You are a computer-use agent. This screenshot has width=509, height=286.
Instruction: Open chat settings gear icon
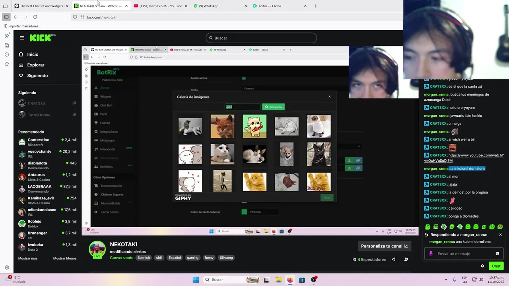coord(482,266)
